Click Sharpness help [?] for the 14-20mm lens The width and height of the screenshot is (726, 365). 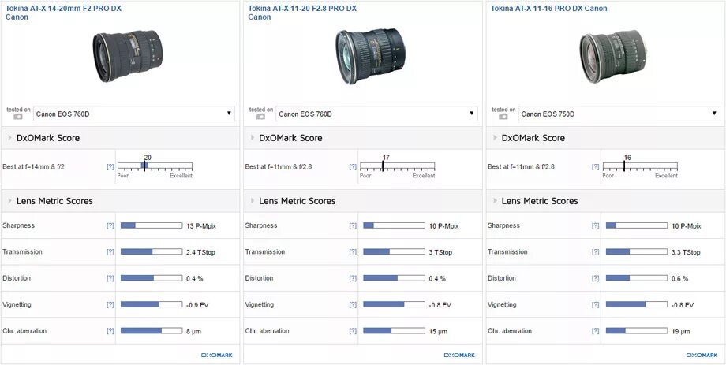click(110, 225)
